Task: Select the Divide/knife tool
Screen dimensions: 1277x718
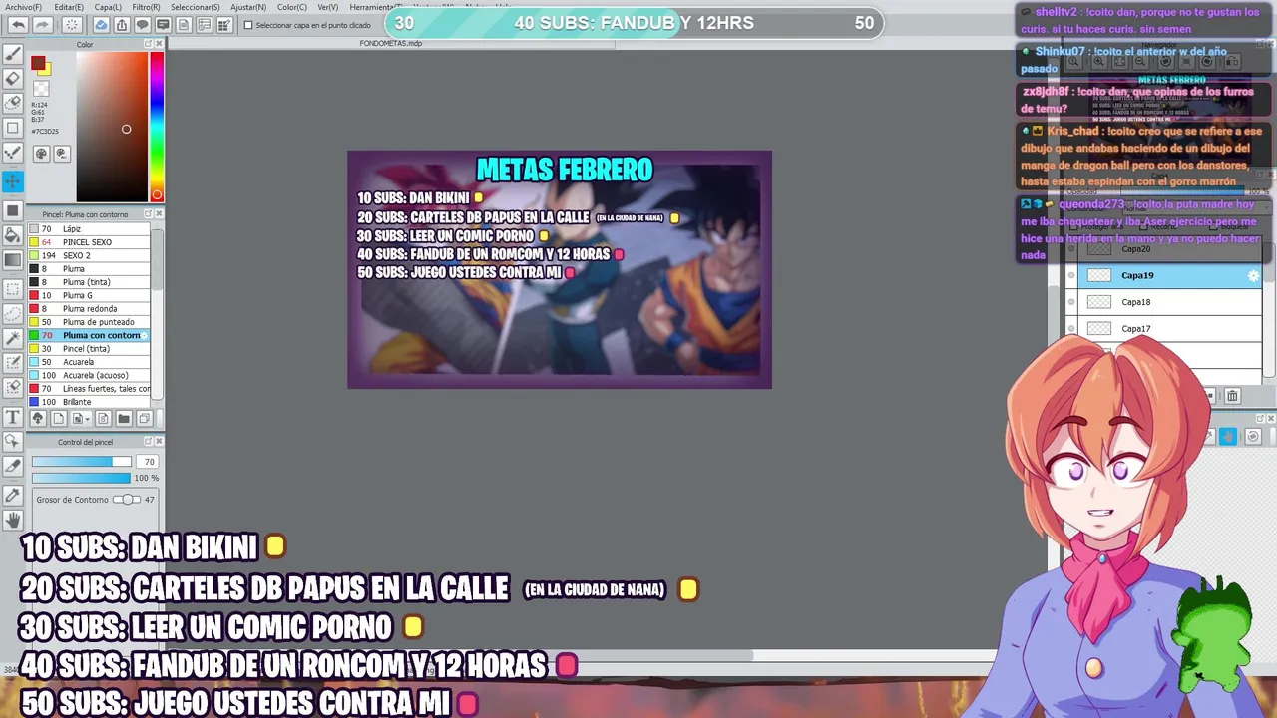Action: [x=13, y=466]
